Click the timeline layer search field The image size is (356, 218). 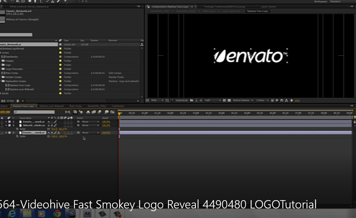pyautogui.click(x=34, y=112)
